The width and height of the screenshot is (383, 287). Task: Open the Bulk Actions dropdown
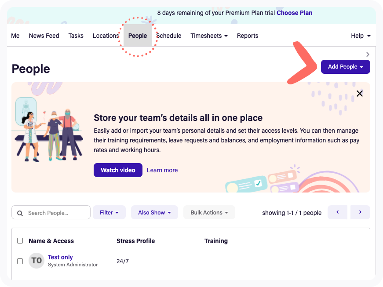click(x=209, y=213)
